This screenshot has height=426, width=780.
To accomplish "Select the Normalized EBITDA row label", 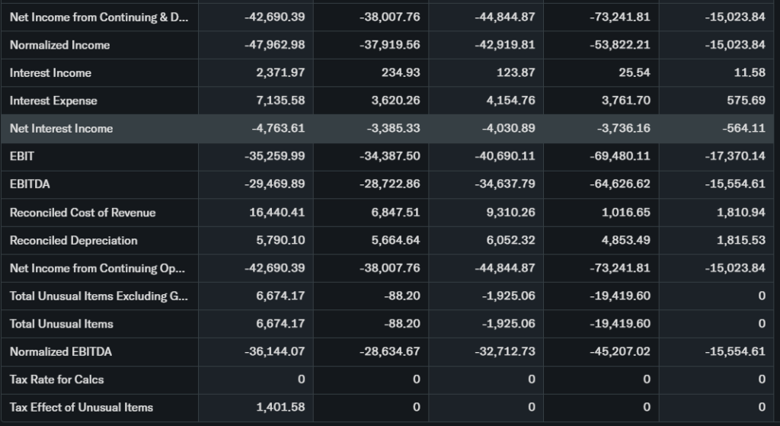I will pos(60,351).
